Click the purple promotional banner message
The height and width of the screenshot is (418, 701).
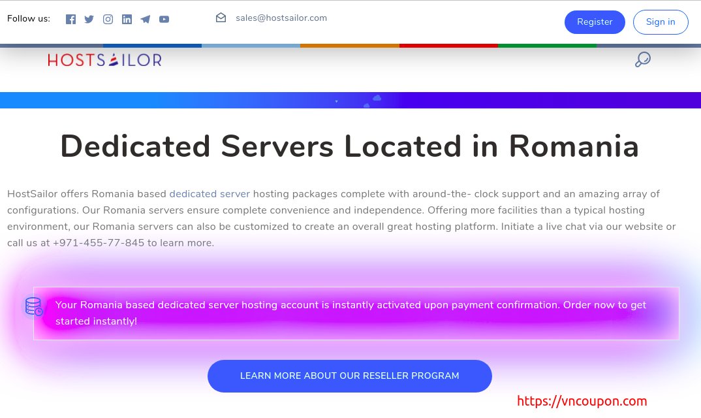(x=350, y=313)
